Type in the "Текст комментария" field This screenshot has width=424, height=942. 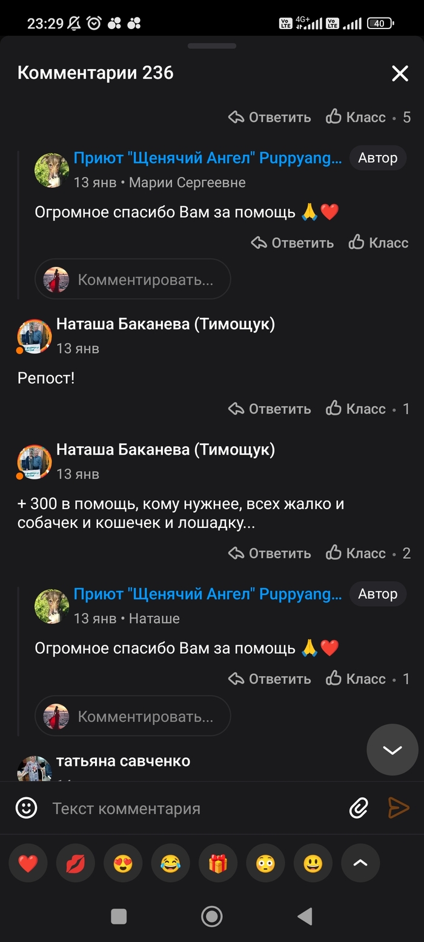coord(194,808)
